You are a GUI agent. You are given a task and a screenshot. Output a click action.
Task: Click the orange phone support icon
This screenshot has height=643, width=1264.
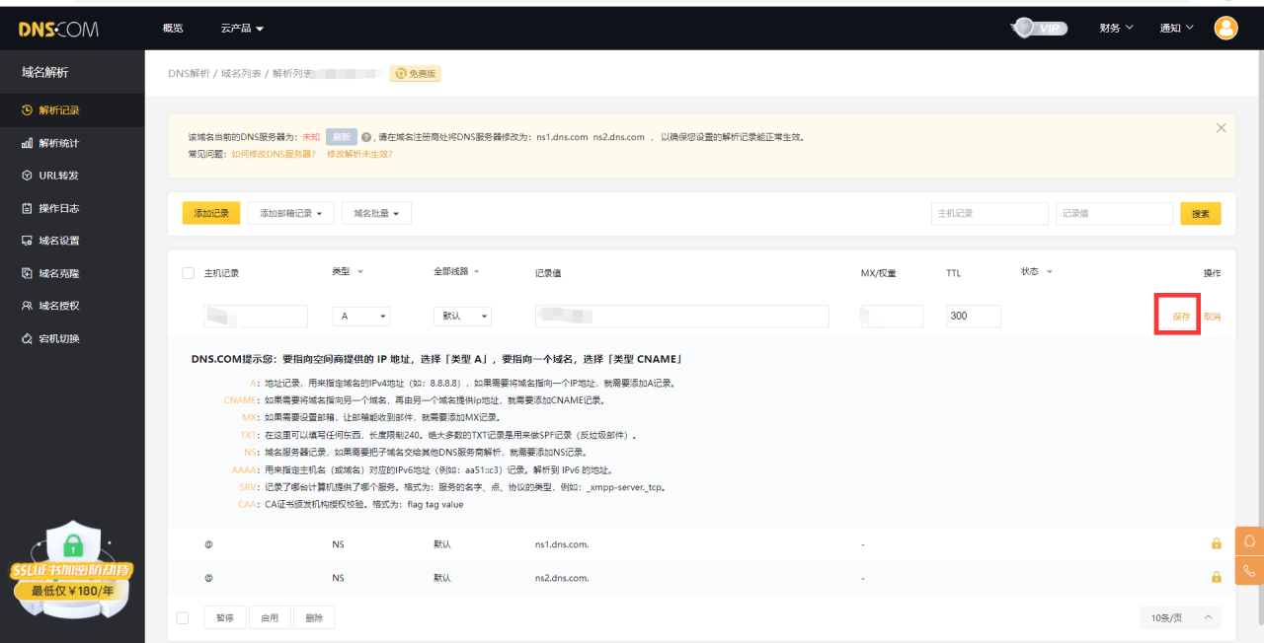1249,570
